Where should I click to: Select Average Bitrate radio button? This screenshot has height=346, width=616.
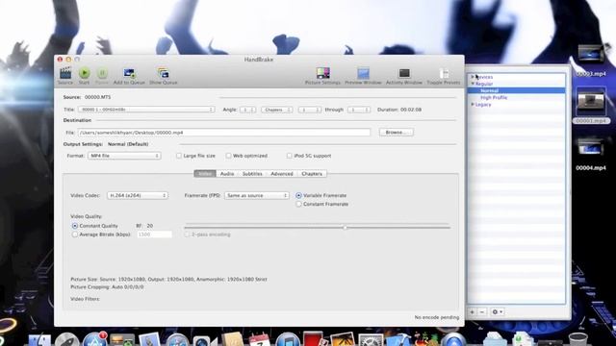75,235
